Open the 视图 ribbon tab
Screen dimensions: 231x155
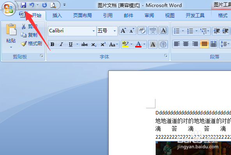[170, 15]
